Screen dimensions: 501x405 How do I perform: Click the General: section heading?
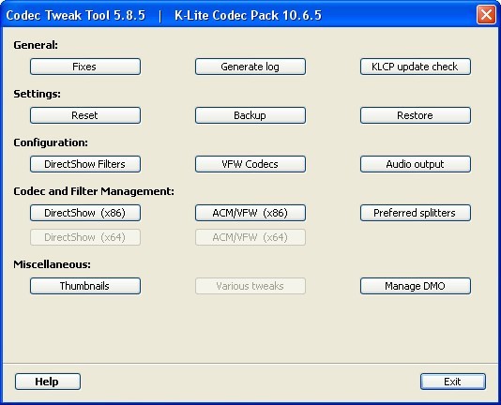tap(36, 45)
